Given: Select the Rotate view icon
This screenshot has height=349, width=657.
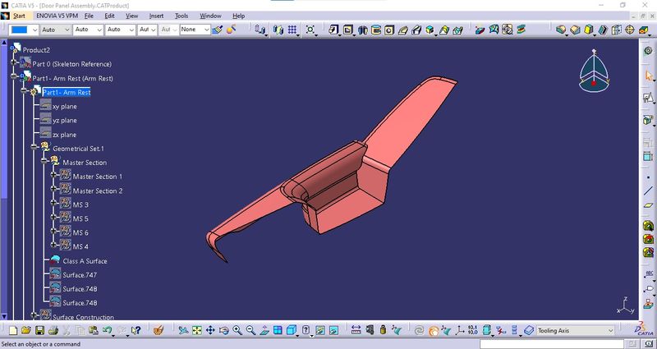Looking at the screenshot, I should [x=223, y=331].
